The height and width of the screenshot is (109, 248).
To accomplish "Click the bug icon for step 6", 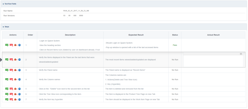I will pyautogui.click(x=16, y=94).
